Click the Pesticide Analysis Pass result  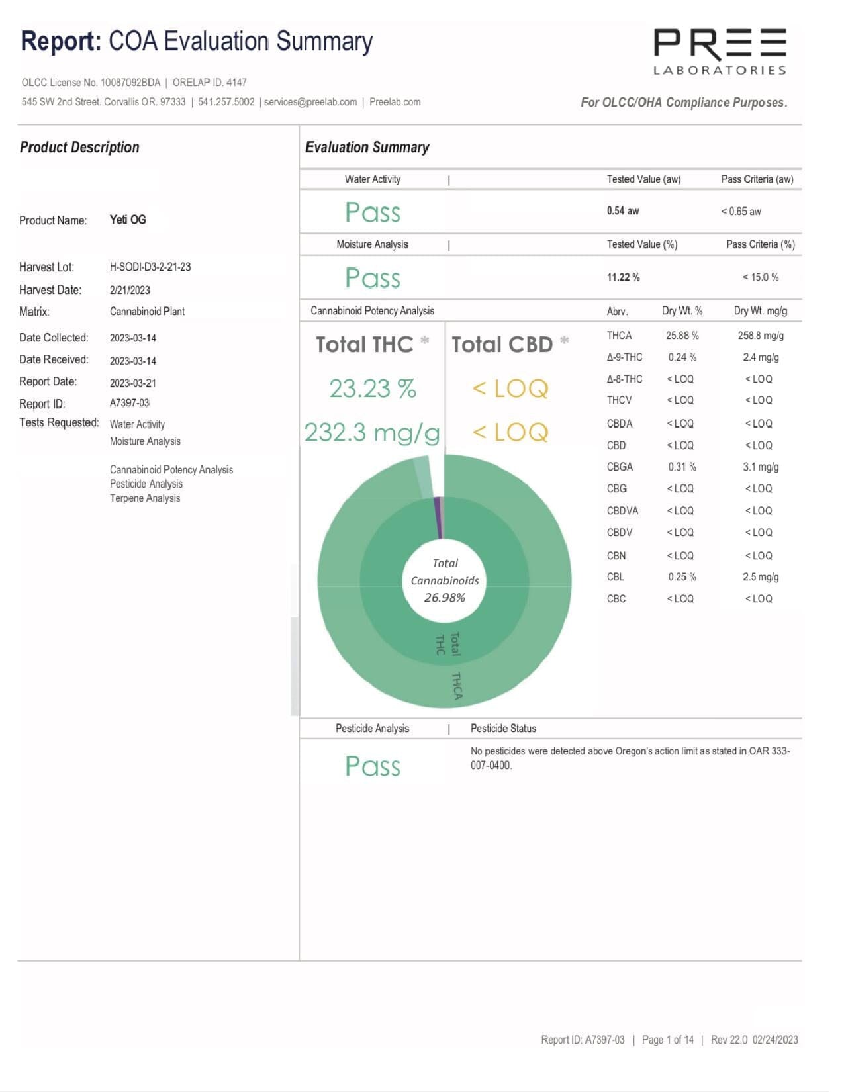click(373, 766)
